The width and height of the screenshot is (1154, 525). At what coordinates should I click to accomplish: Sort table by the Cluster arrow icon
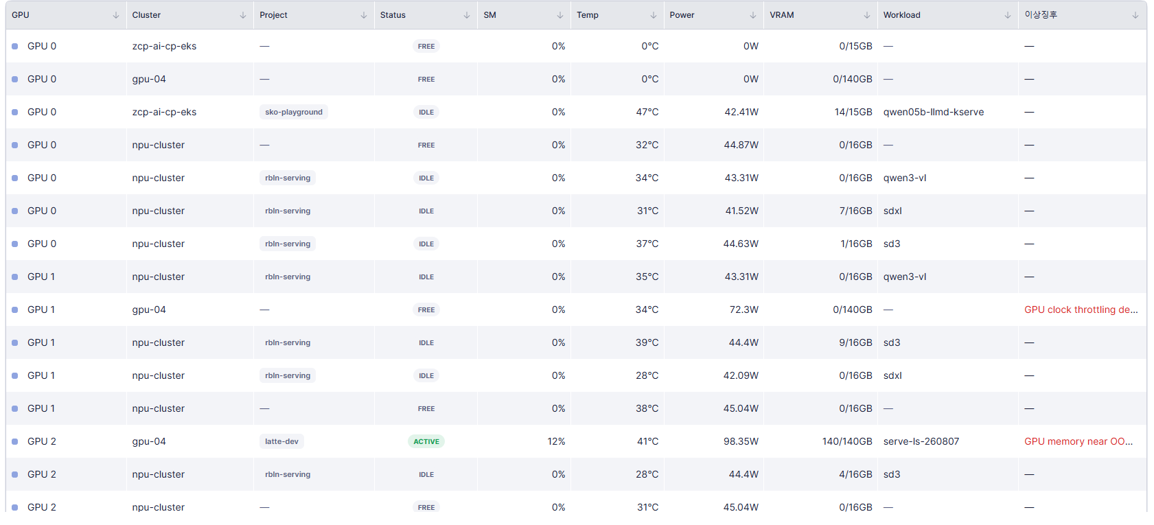pos(243,15)
